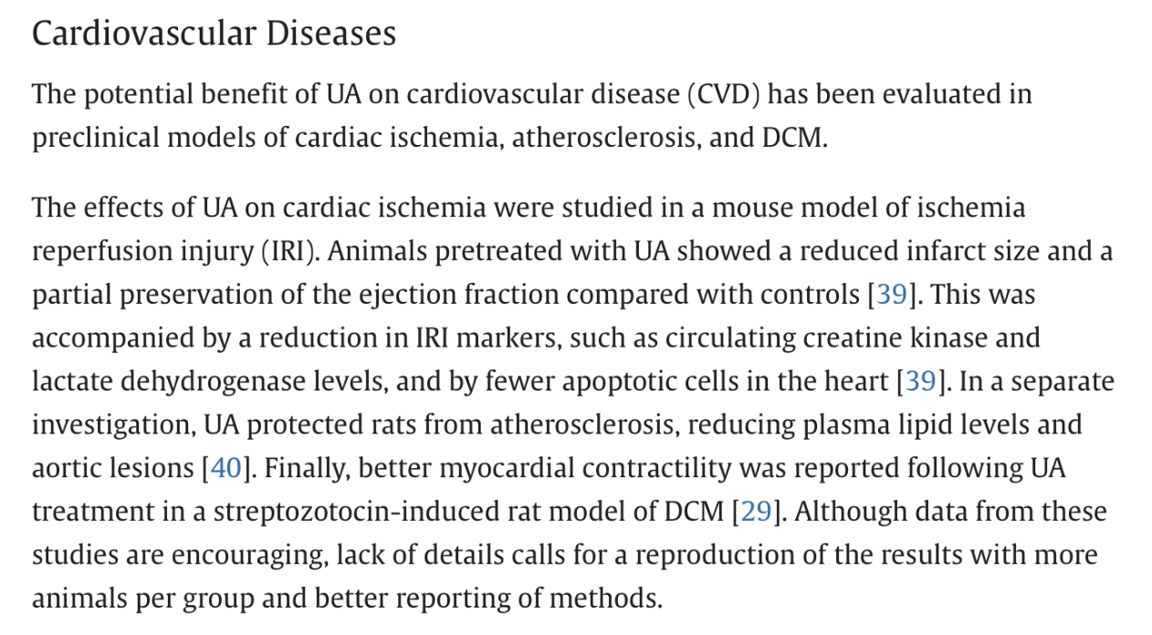
Task: Open citation 39 after 'compared with controls'
Action: pyautogui.click(x=892, y=295)
